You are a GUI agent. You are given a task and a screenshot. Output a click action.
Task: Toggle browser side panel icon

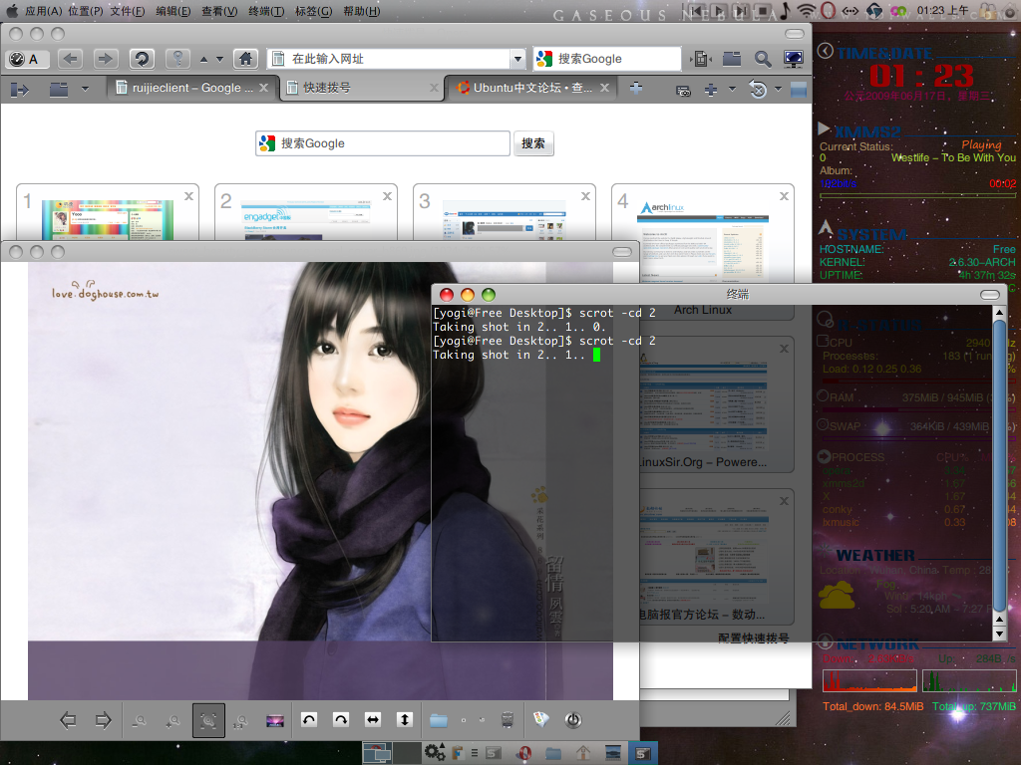coord(20,89)
